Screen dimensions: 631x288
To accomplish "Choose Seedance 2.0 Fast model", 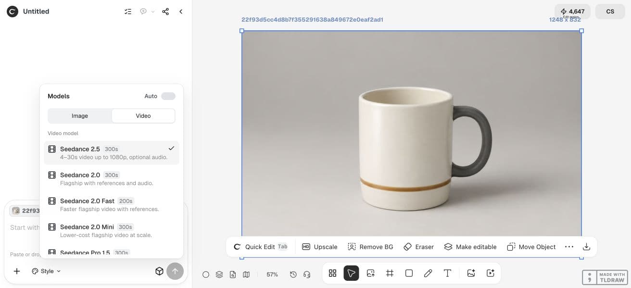I will click(112, 205).
